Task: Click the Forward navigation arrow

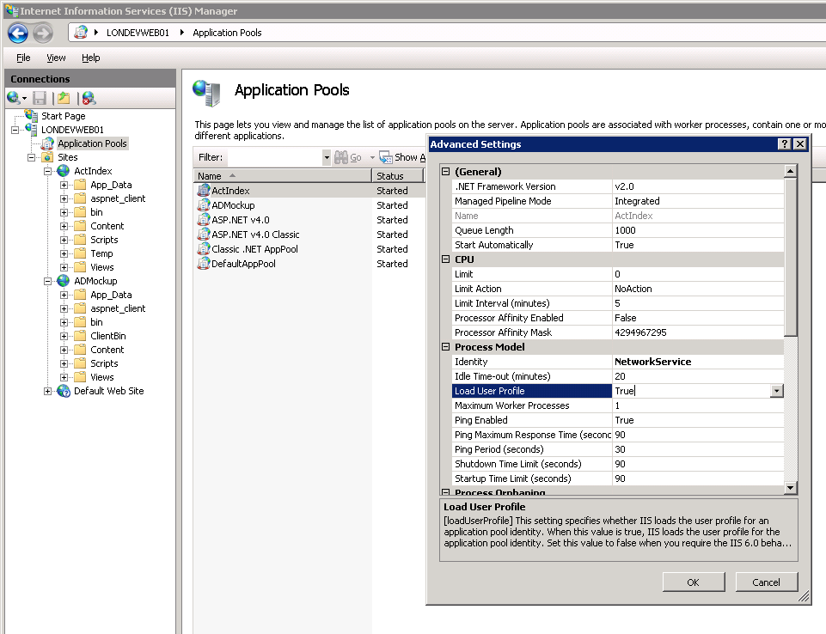Action: coord(43,34)
